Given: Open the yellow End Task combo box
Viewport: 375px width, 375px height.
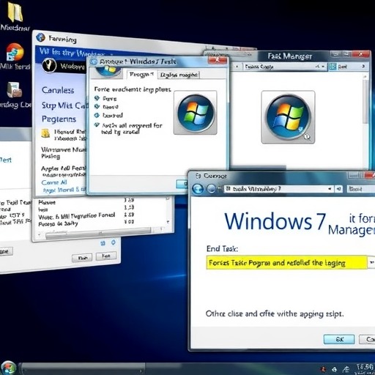Looking at the screenshot, I should [286, 263].
